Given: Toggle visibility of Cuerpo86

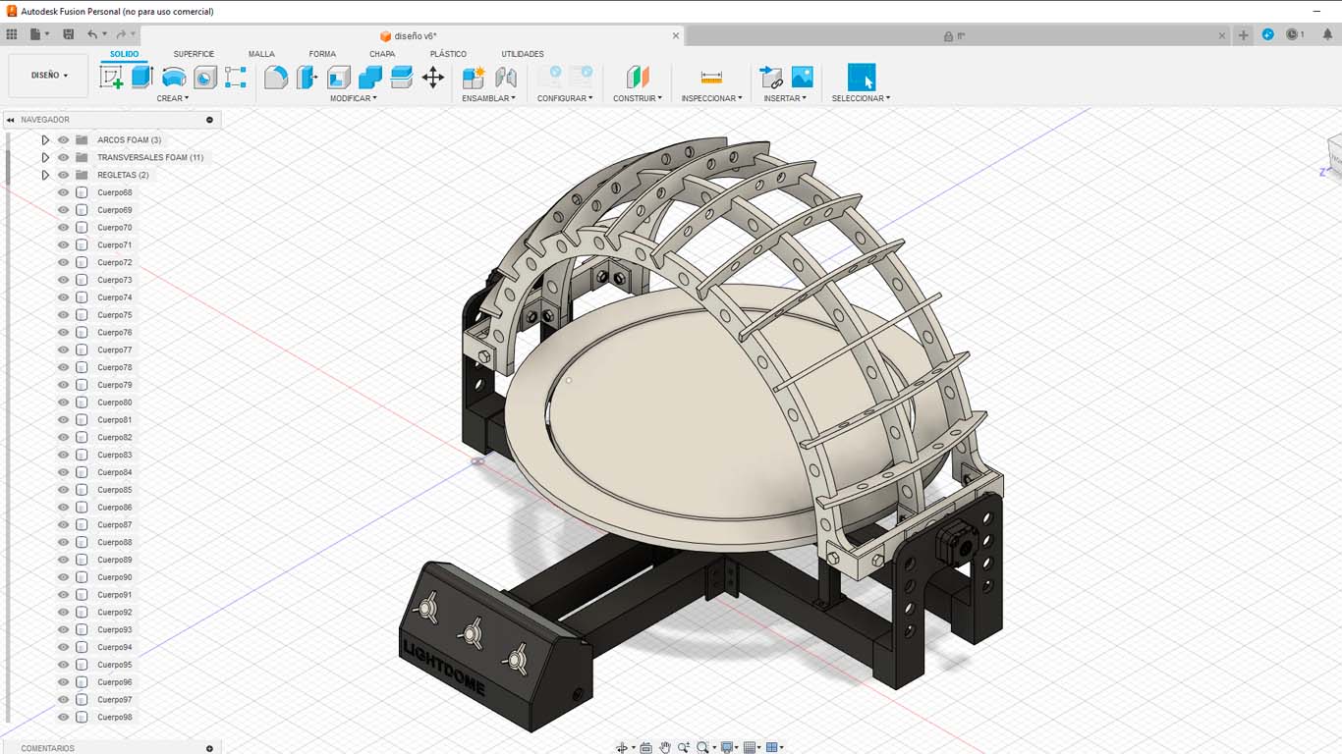Looking at the screenshot, I should pyautogui.click(x=64, y=508).
